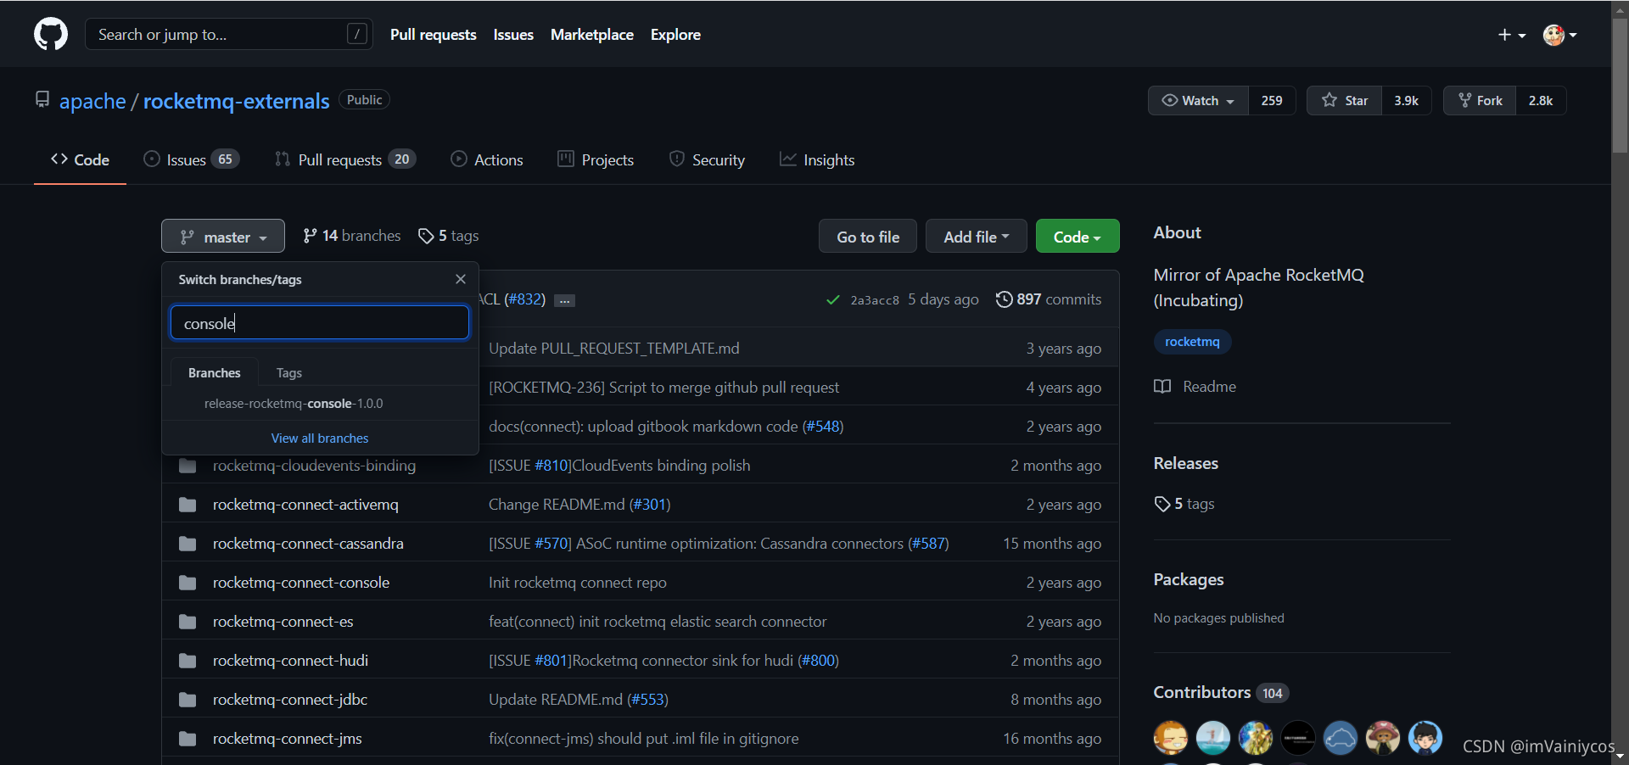Viewport: 1629px width, 765px height.
Task: Select the Code tab
Action: 80,159
